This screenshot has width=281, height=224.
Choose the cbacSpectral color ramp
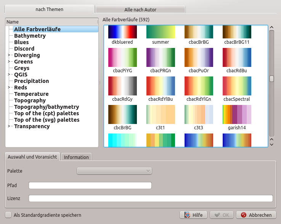click(237, 86)
